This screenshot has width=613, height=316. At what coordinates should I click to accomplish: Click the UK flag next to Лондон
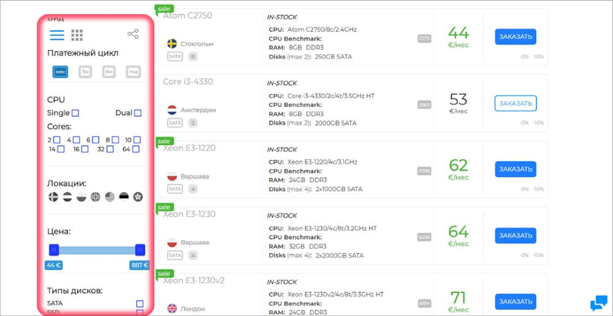pyautogui.click(x=172, y=309)
